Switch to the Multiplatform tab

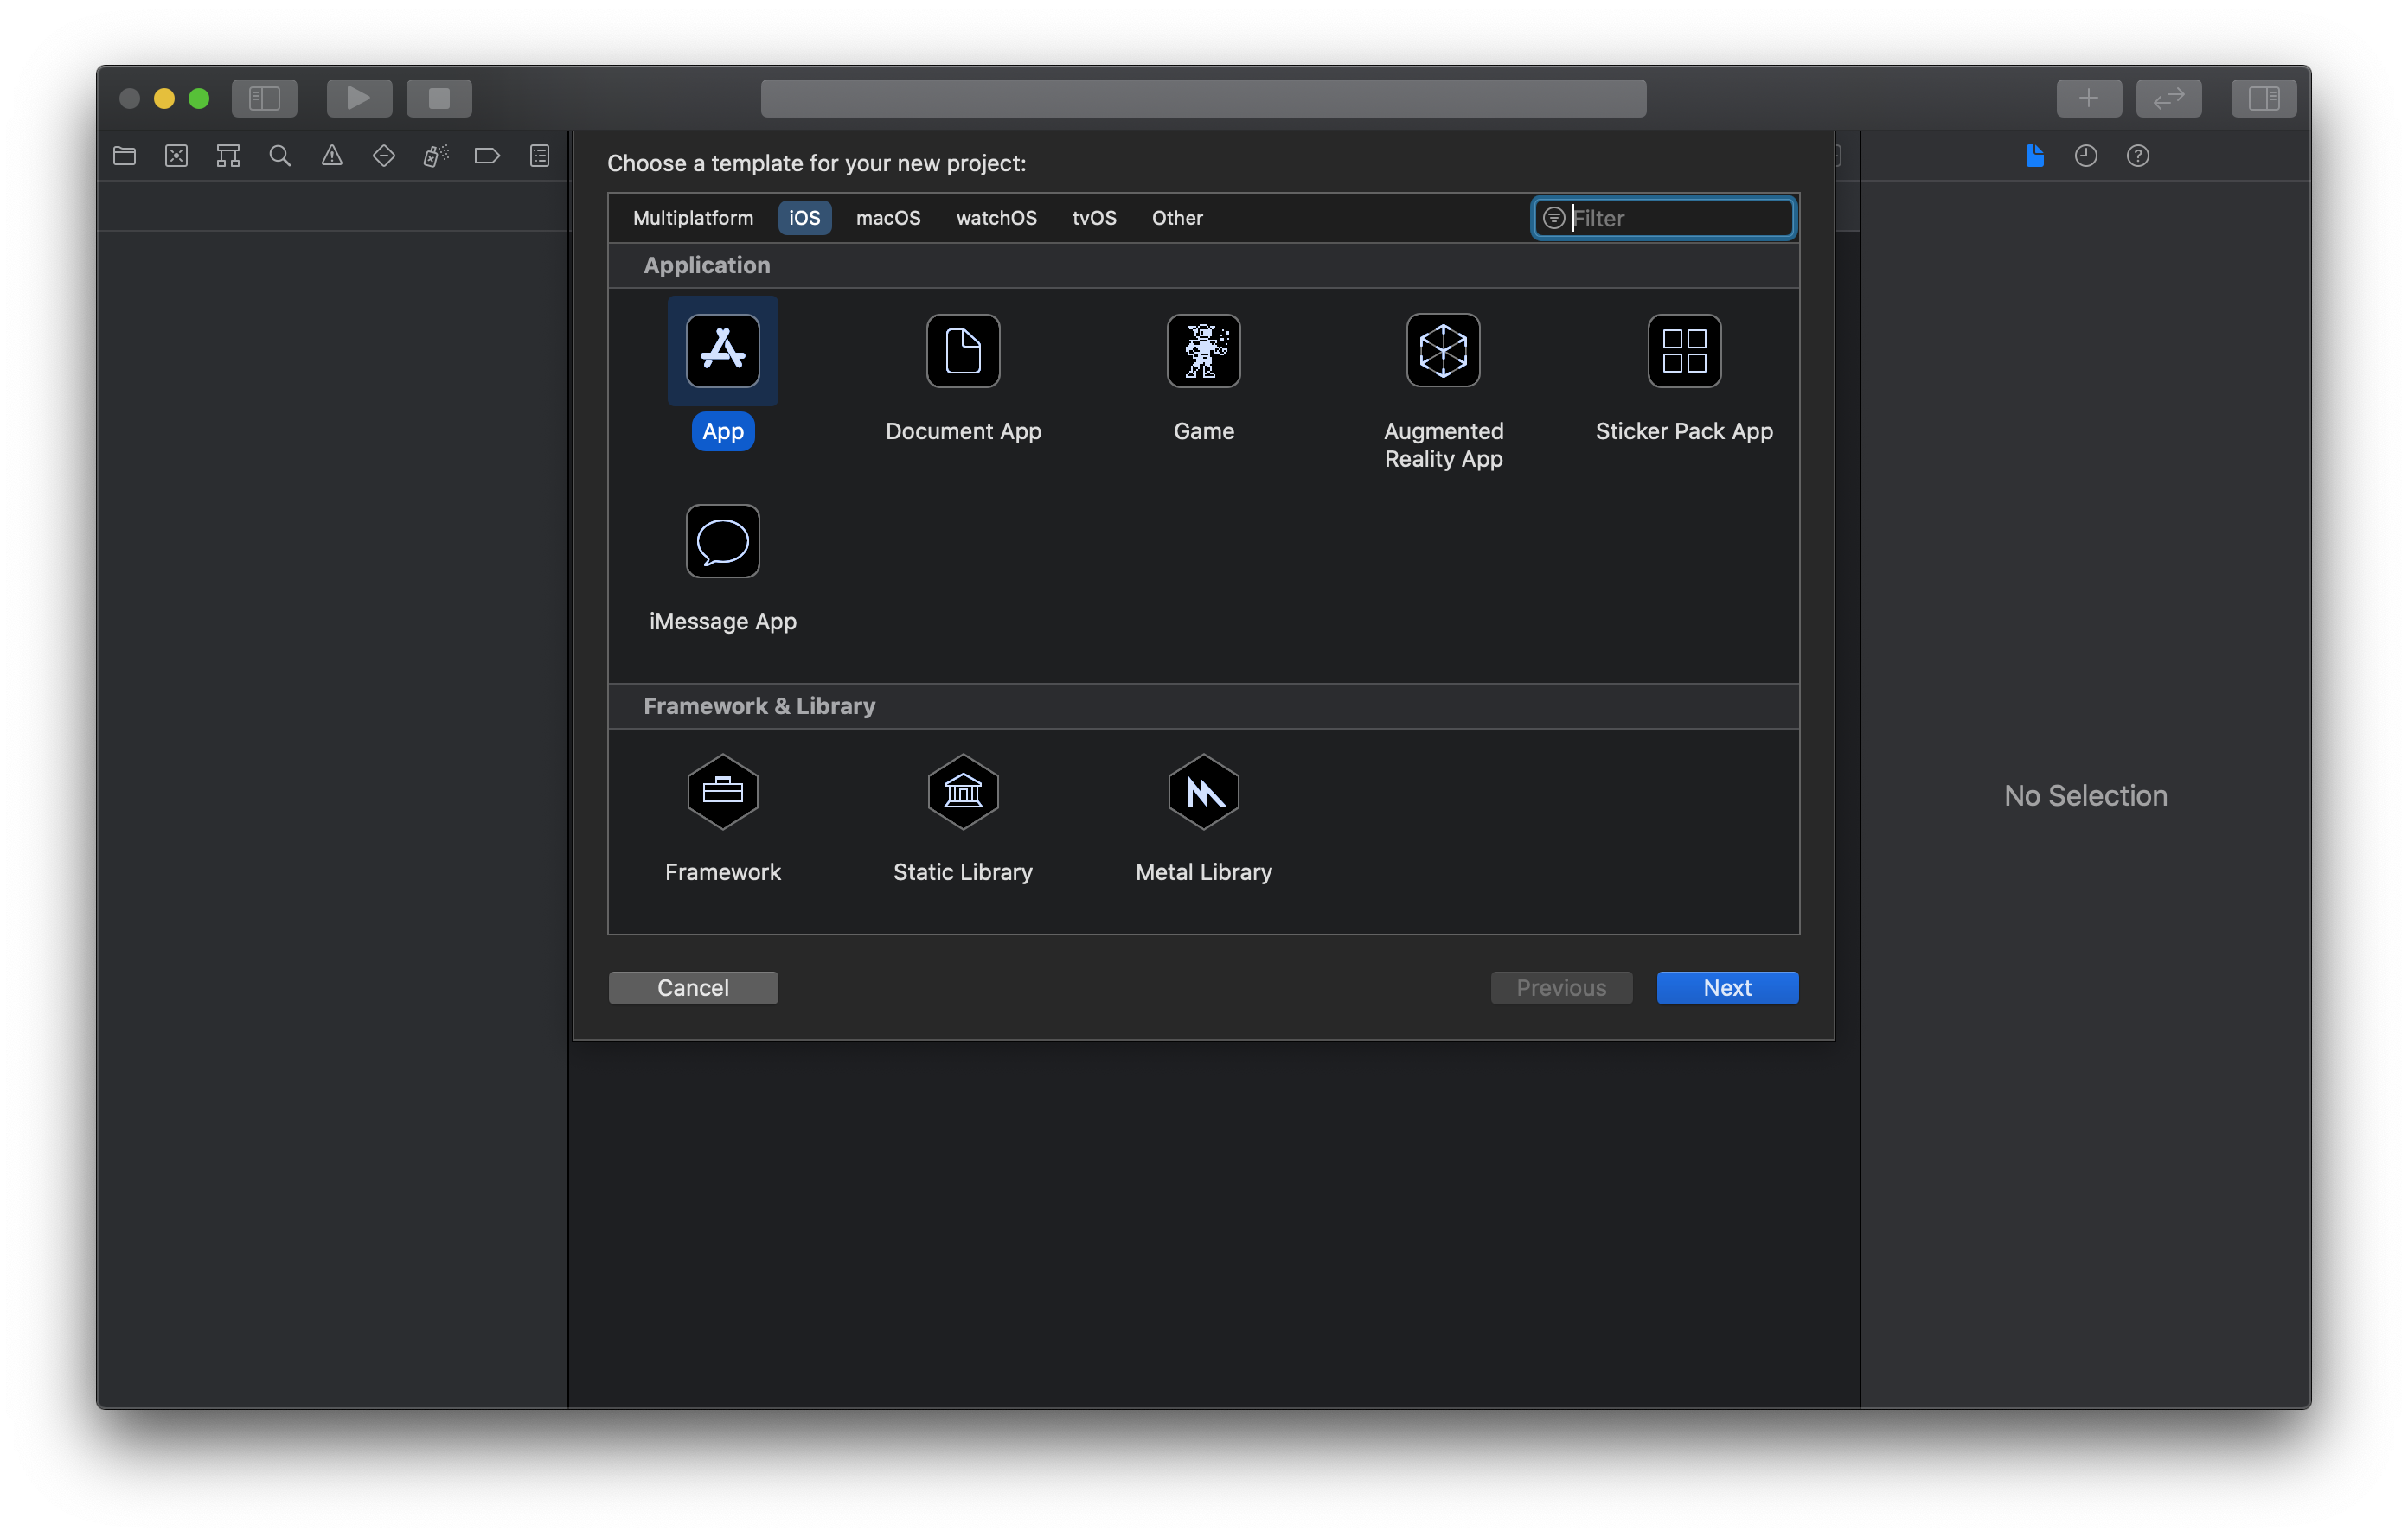tap(692, 218)
